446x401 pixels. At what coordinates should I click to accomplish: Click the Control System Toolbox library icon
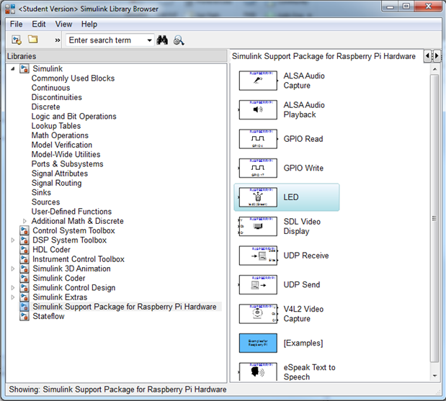pyautogui.click(x=24, y=230)
